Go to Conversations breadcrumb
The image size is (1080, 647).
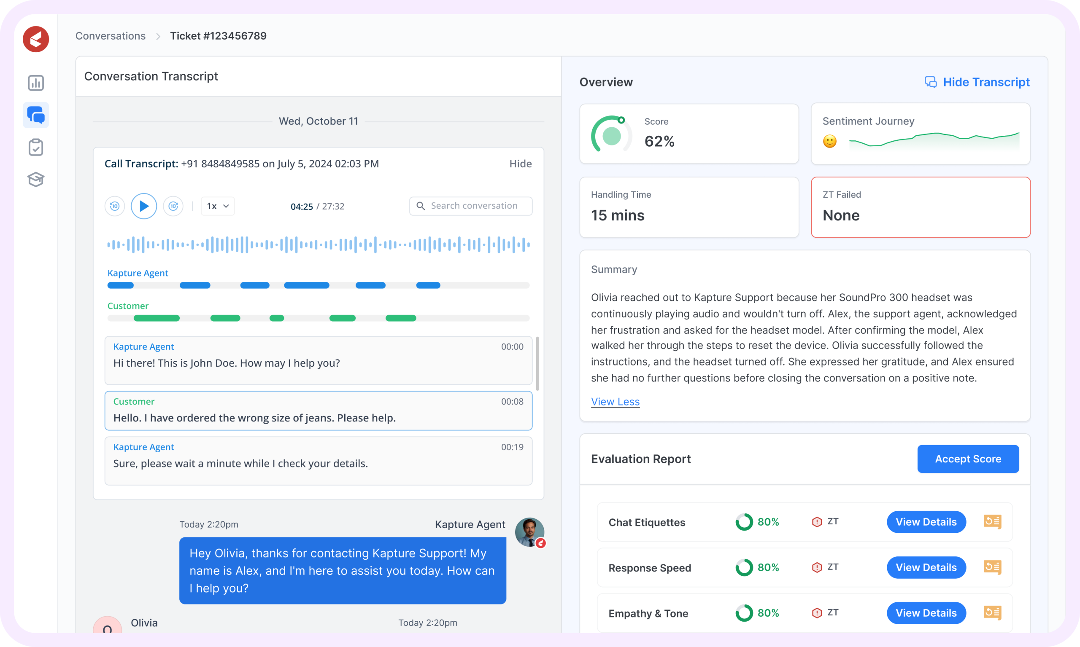[111, 36]
